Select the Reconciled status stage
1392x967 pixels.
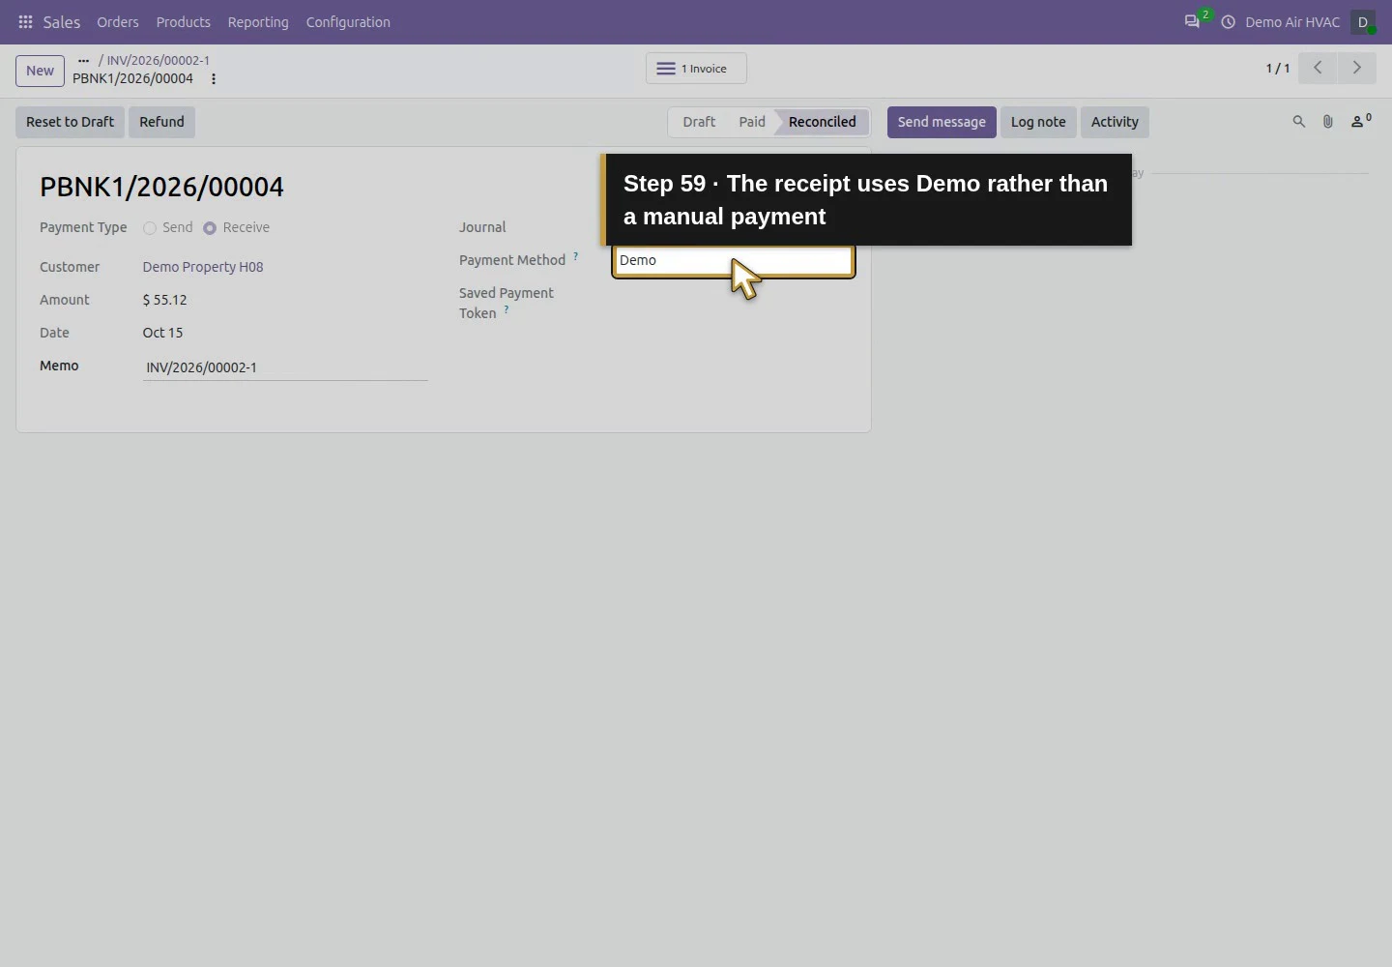pyautogui.click(x=823, y=122)
